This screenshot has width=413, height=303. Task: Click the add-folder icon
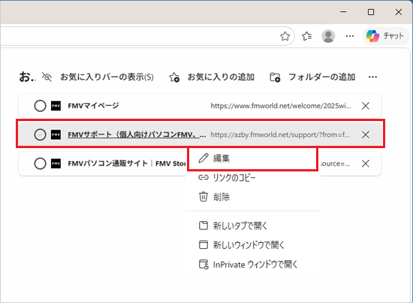275,77
